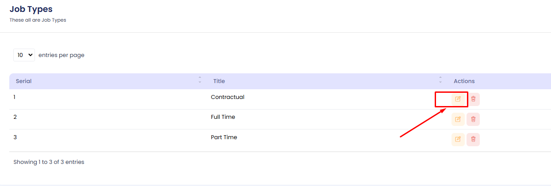551x186 pixels.
Task: Click the Title column sort arrows
Action: tap(440, 80)
